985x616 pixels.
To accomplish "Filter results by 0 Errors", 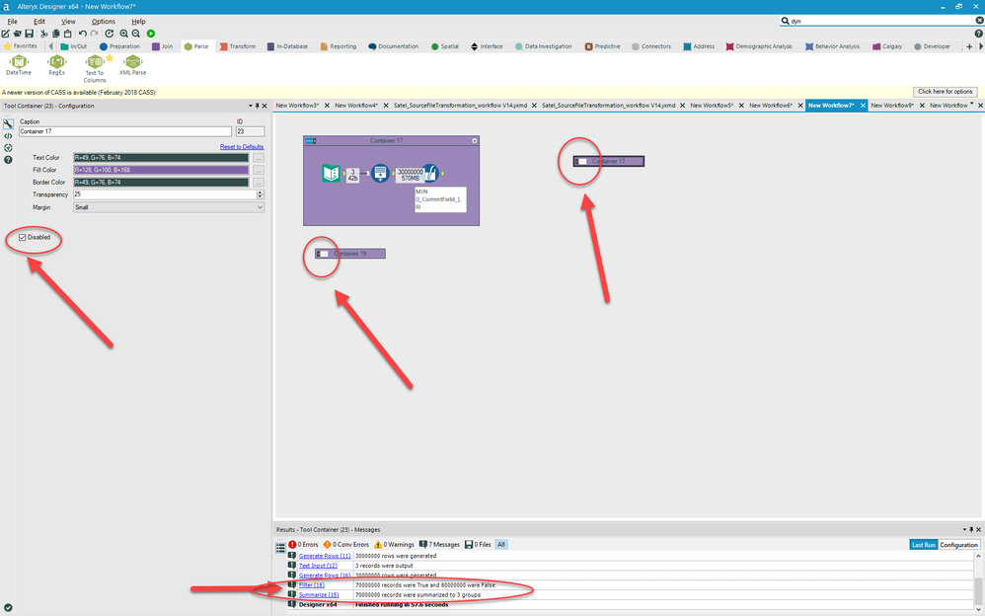I will tap(303, 544).
